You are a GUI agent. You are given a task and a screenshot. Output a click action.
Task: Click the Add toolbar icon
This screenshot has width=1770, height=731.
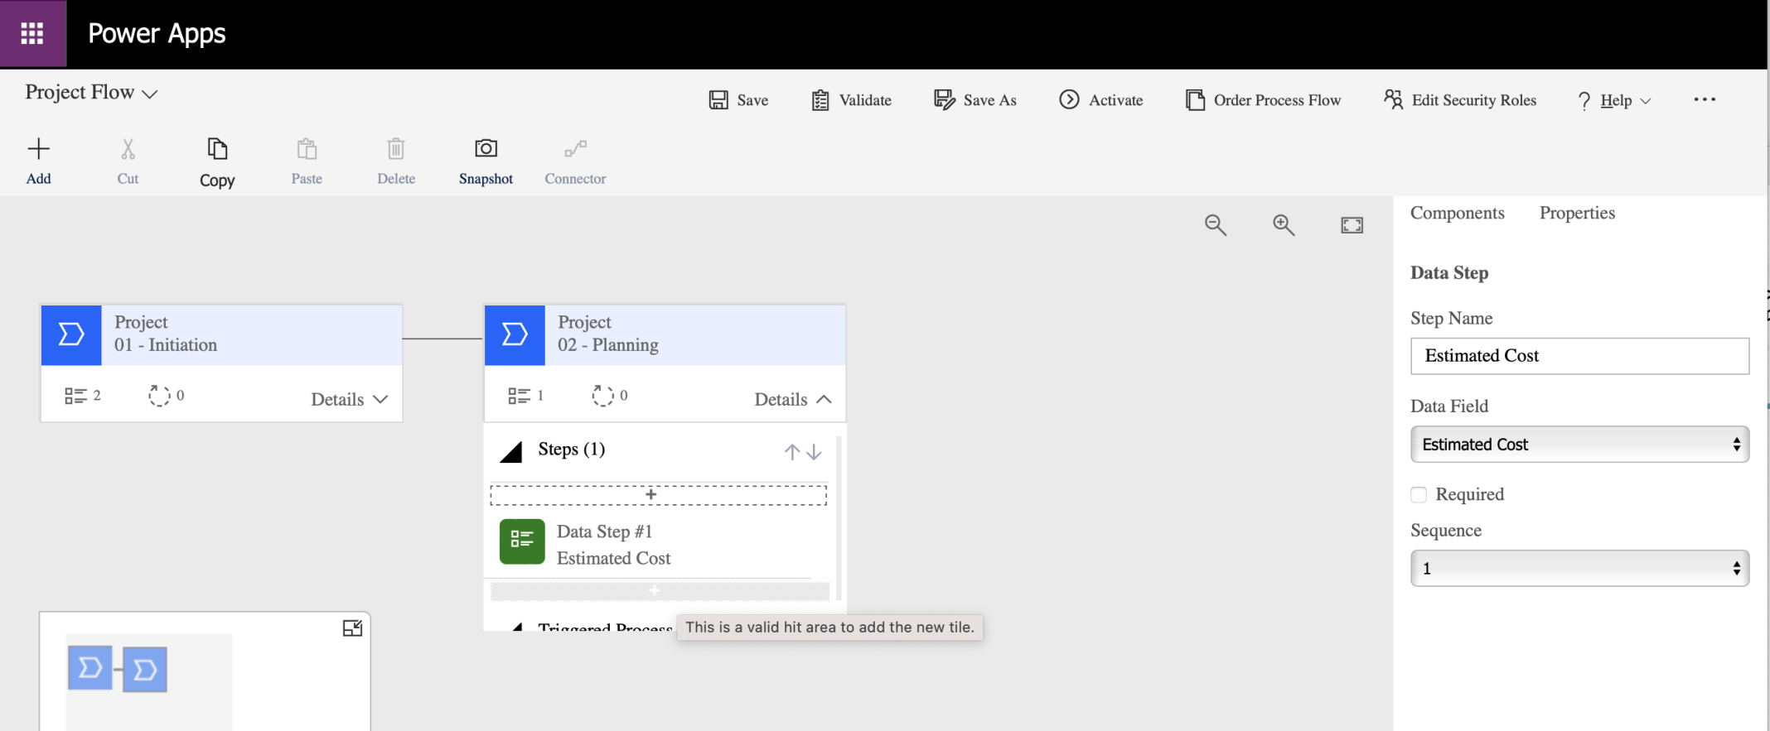(x=38, y=149)
